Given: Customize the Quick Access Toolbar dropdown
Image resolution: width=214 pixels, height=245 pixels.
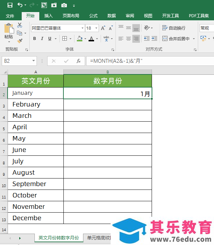Looking at the screenshot, I should [74, 6].
